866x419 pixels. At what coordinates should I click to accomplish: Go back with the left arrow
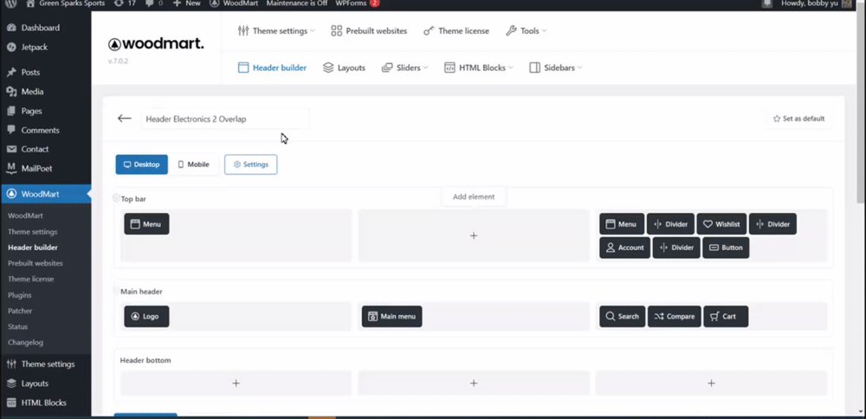(x=124, y=118)
